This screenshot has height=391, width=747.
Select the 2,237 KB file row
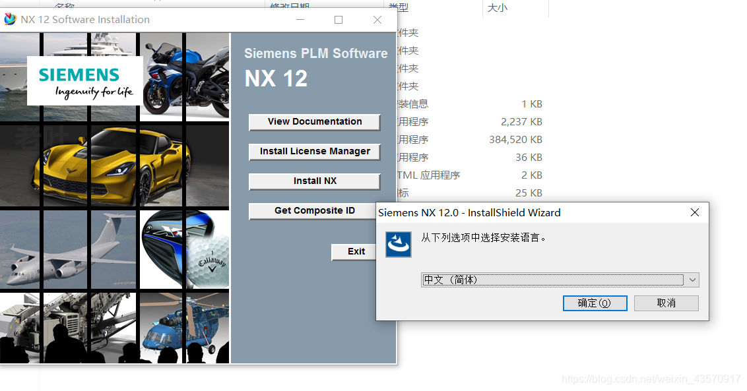(x=469, y=122)
